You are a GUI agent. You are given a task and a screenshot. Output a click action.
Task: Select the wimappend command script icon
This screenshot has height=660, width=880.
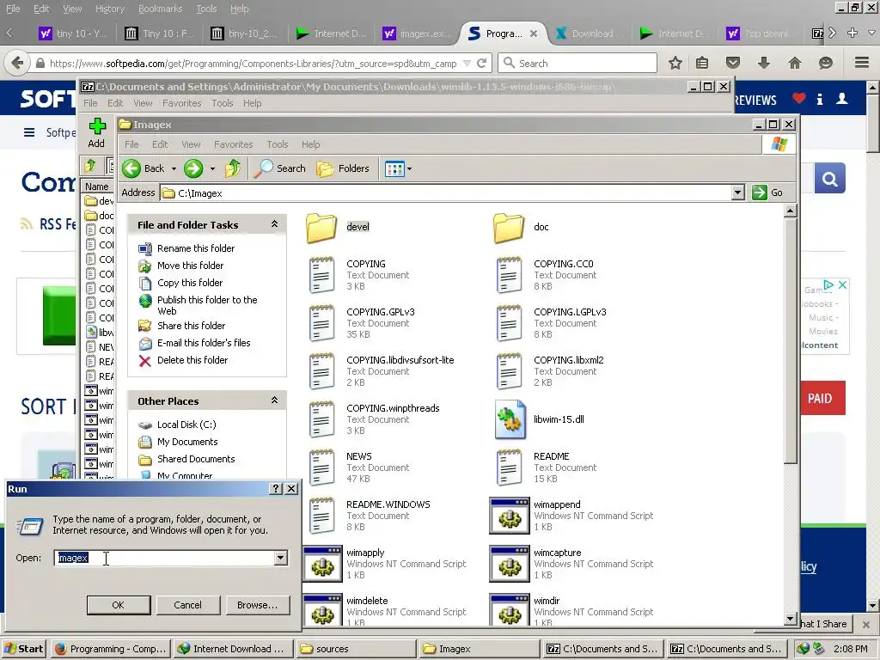(510, 516)
